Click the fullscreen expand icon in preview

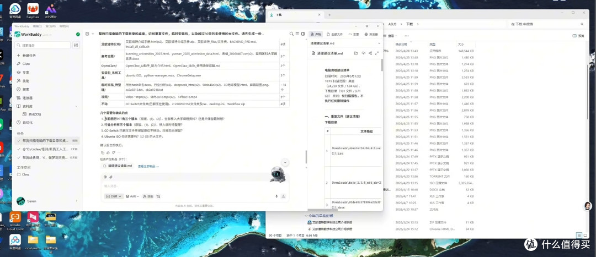(x=377, y=53)
